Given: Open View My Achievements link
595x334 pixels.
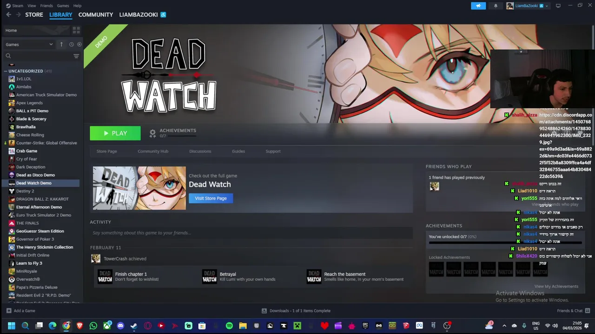Looking at the screenshot, I should coord(556,286).
